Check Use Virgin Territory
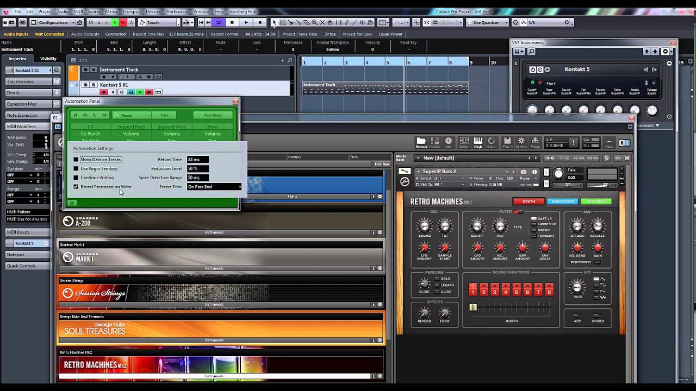Screen dimensions: 696x391 [76, 169]
